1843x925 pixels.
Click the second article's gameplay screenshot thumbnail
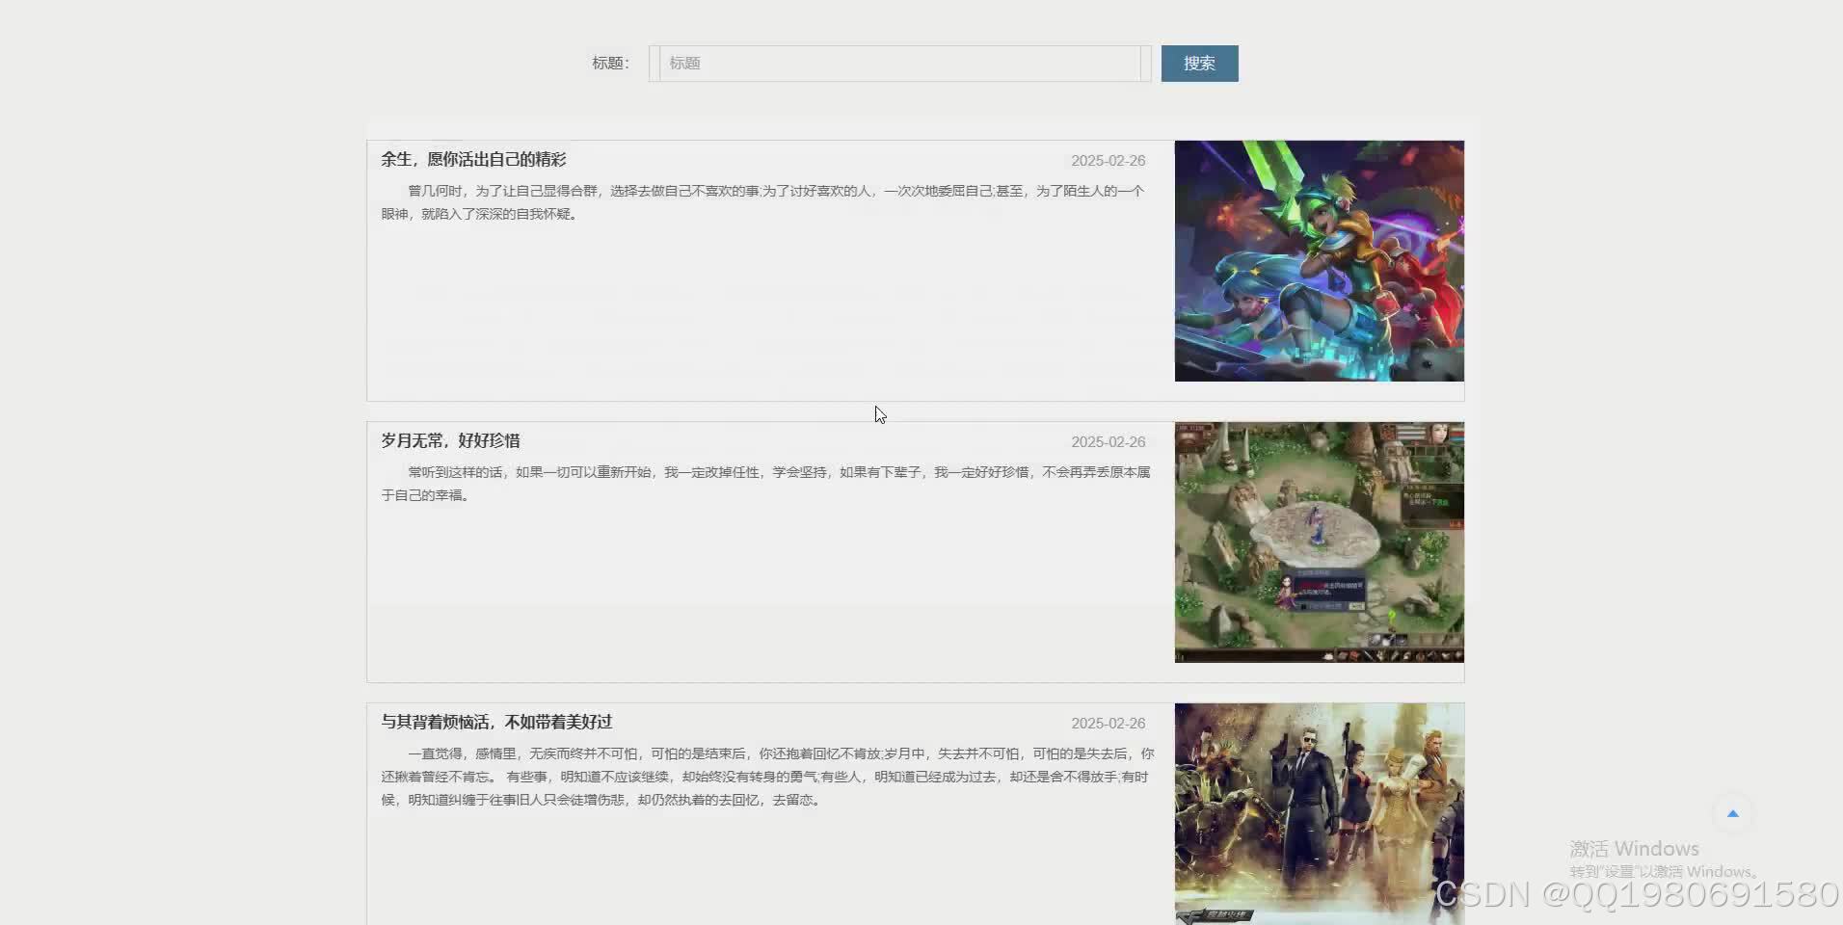point(1318,542)
